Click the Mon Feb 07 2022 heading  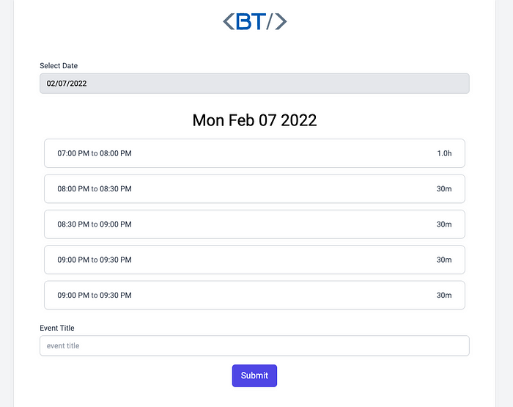pyautogui.click(x=254, y=120)
